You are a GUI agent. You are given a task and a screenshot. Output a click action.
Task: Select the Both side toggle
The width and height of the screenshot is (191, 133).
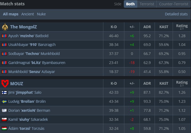(x=130, y=4)
